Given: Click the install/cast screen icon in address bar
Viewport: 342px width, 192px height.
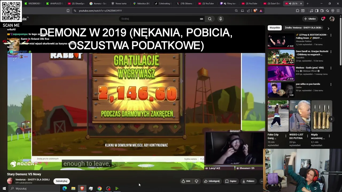Looking at the screenshot, I should click(242, 11).
